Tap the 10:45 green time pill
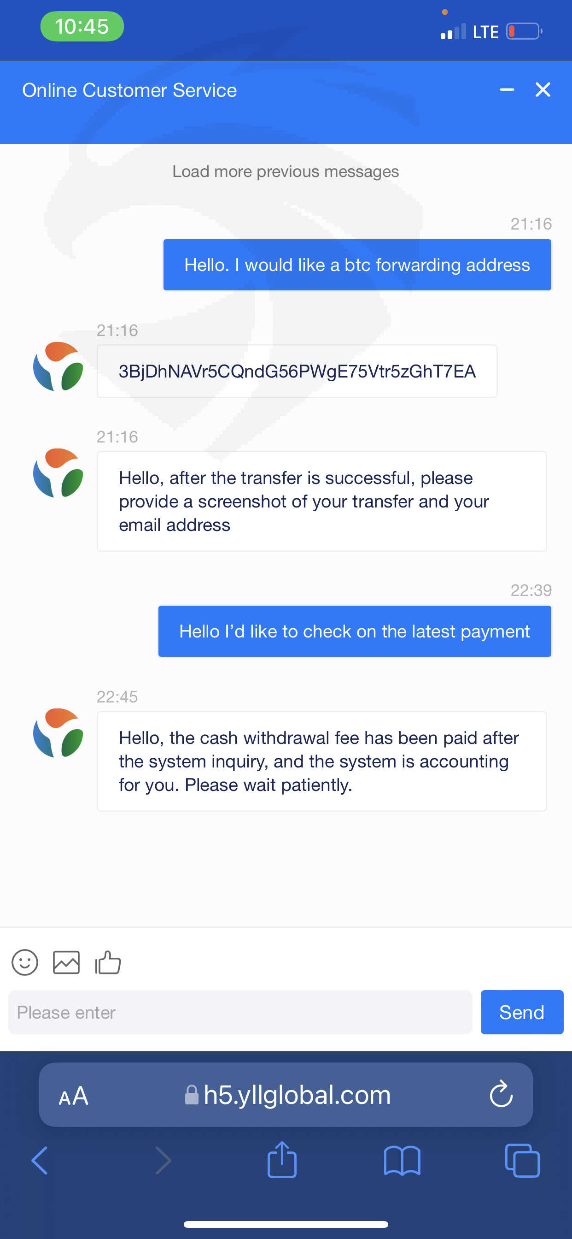Viewport: 572px width, 1239px height. click(82, 26)
